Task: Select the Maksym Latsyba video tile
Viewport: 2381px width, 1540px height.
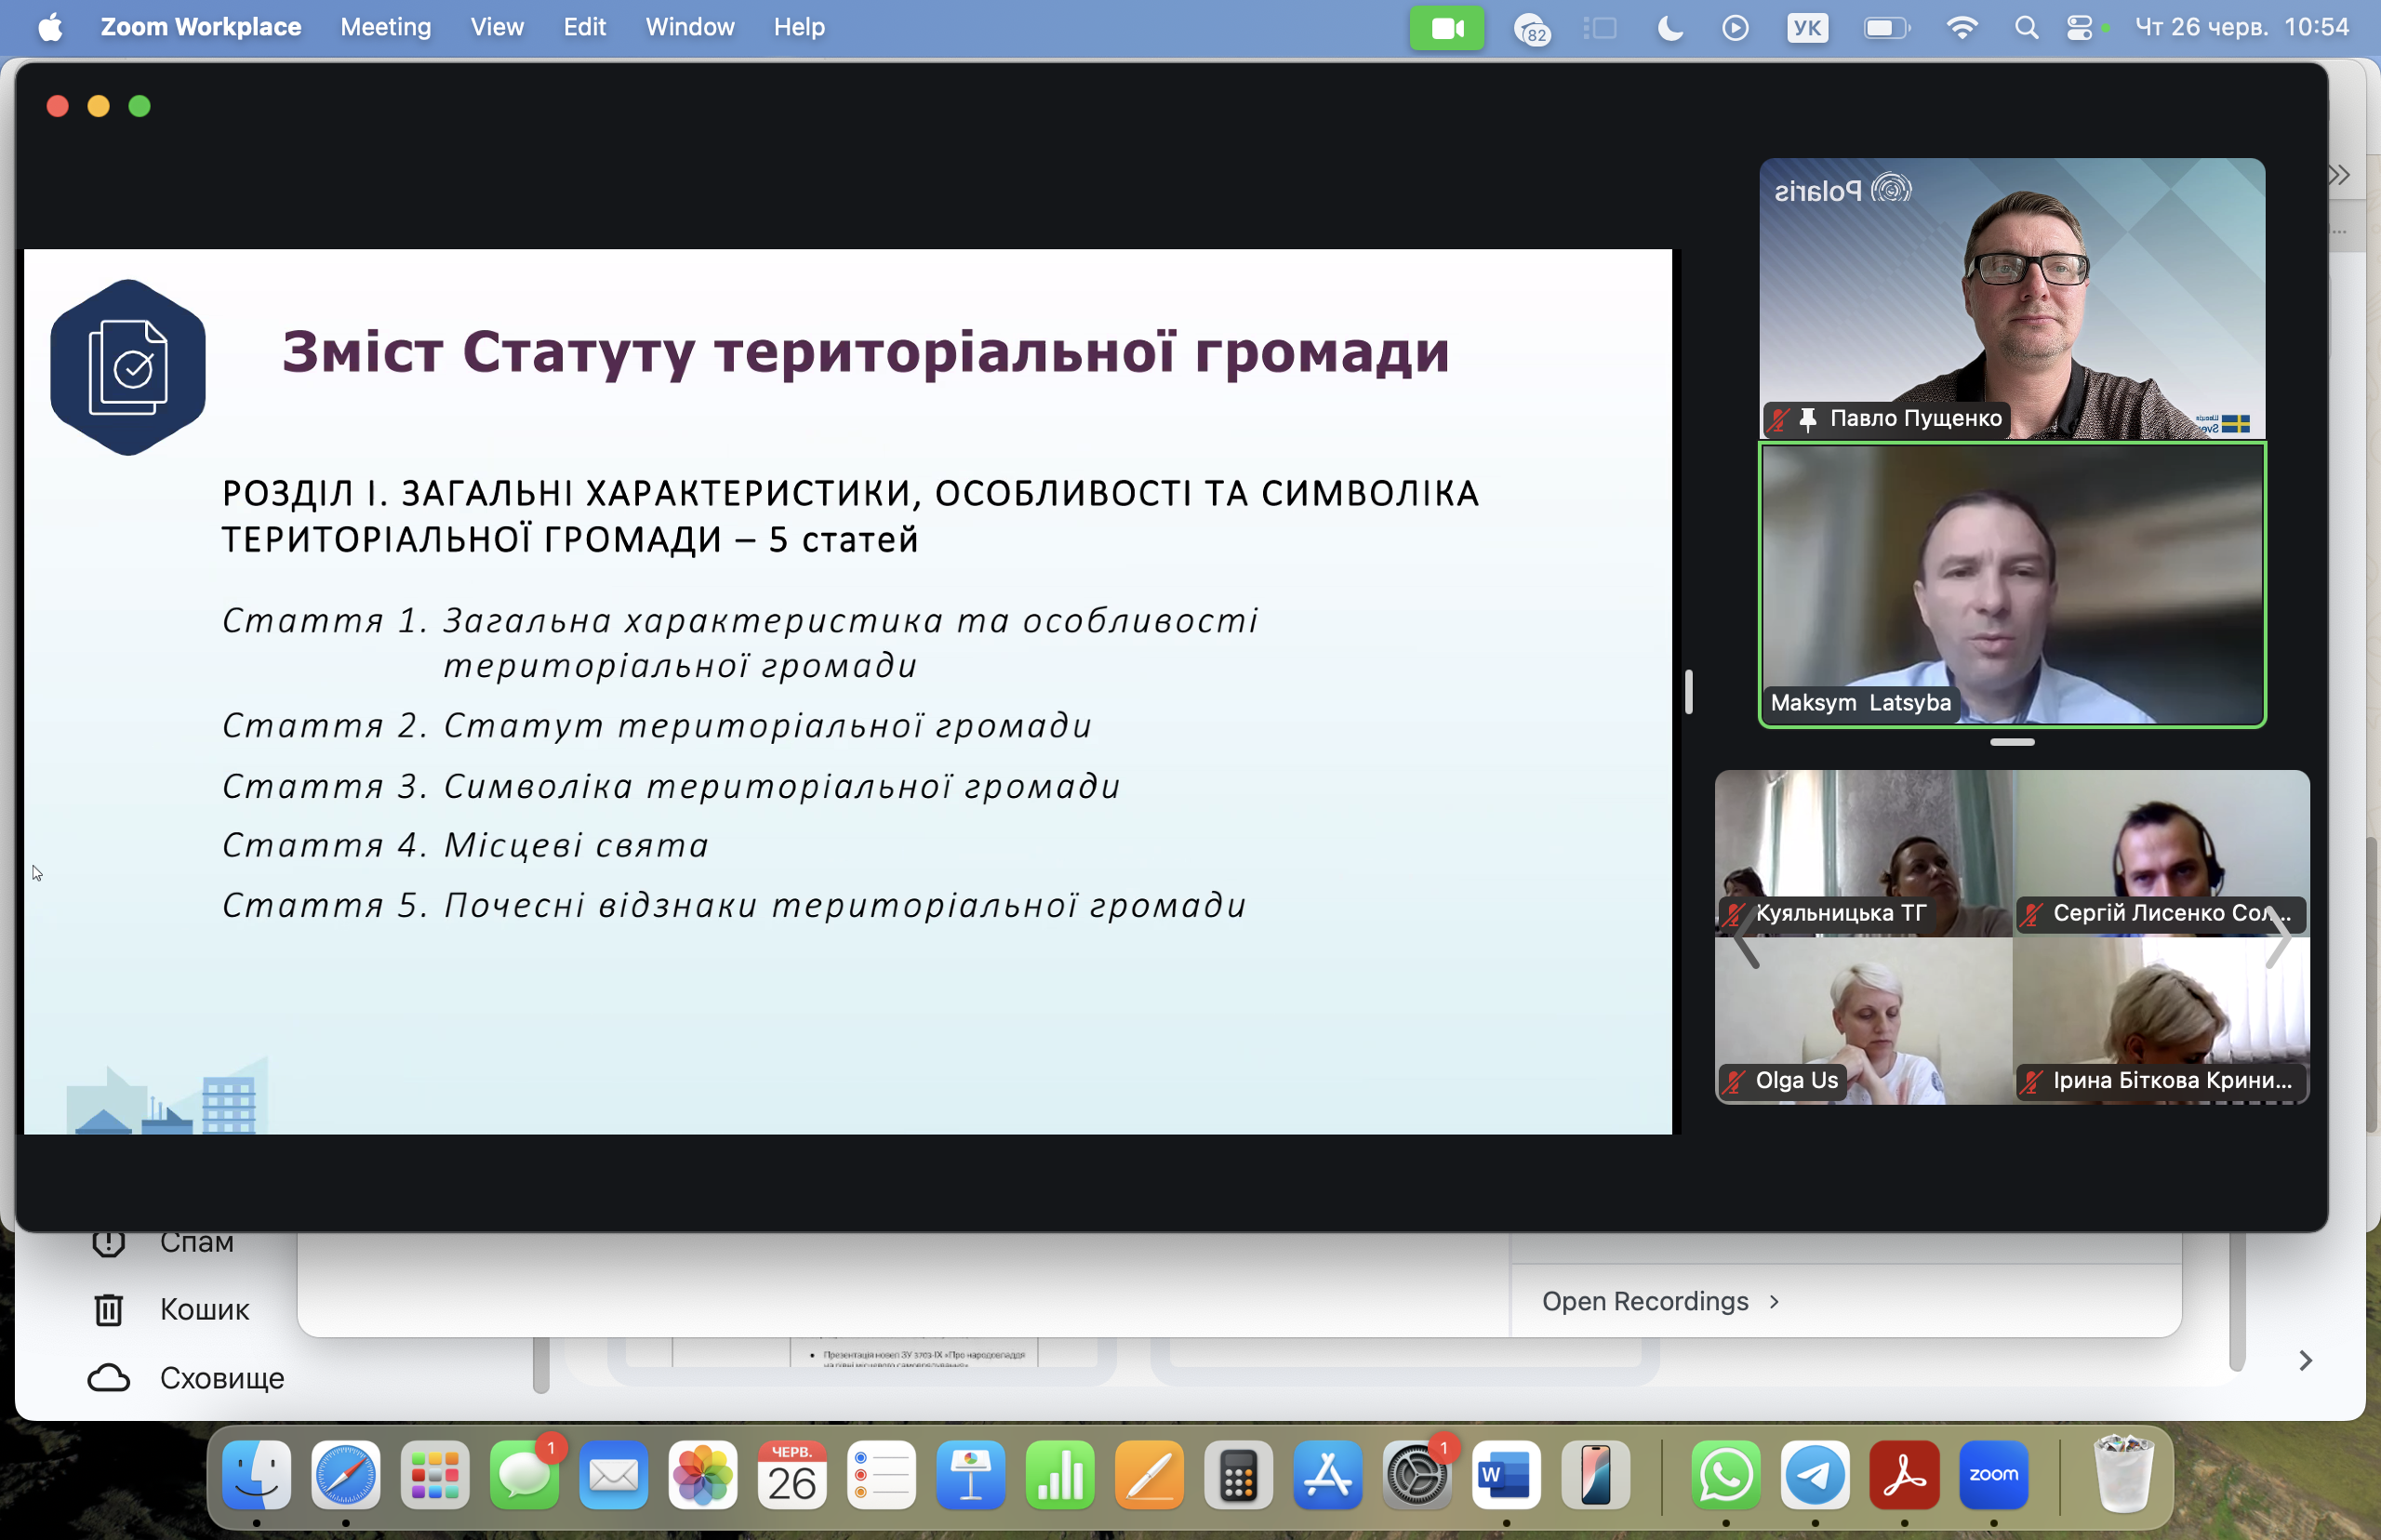Action: click(2012, 584)
